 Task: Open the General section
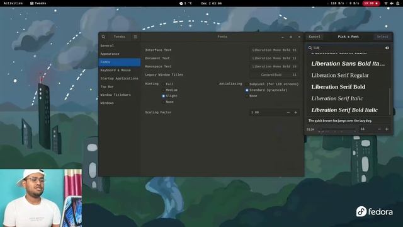(120, 45)
